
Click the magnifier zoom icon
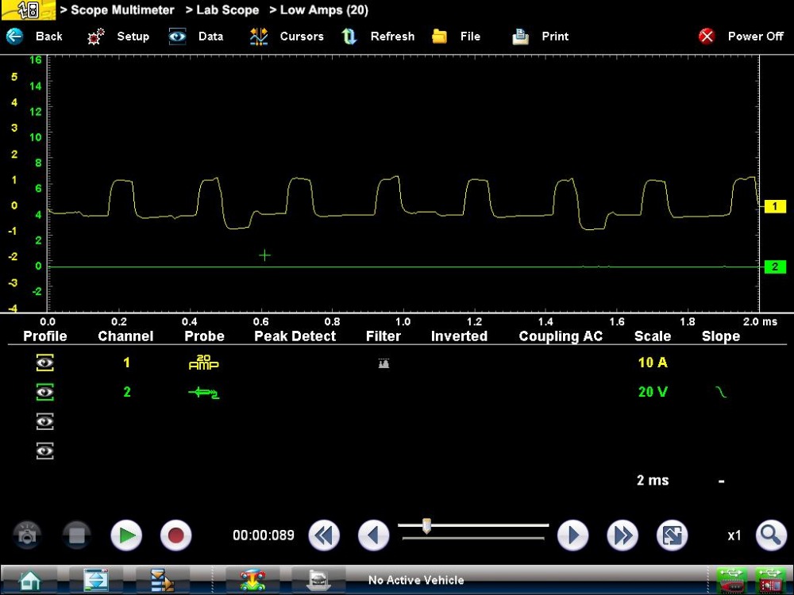click(x=770, y=536)
